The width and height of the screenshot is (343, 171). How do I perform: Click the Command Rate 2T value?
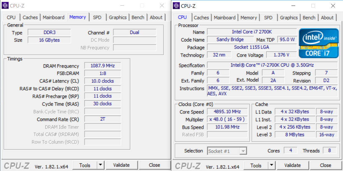point(102,119)
